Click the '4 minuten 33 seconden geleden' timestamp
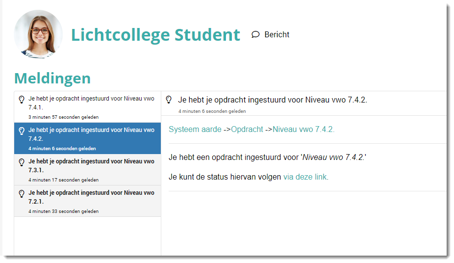Image resolution: width=454 pixels, height=263 pixels. pyautogui.click(x=63, y=211)
